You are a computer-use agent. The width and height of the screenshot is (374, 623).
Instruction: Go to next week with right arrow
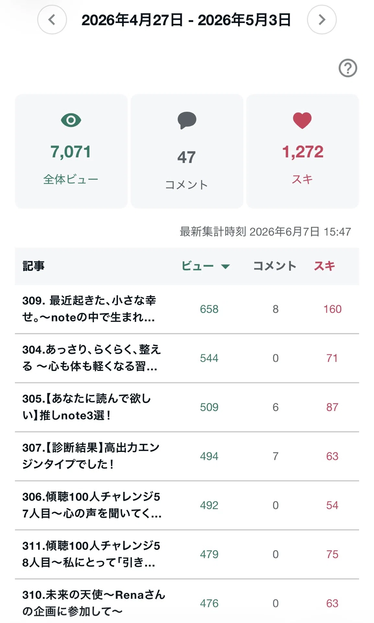tap(321, 20)
